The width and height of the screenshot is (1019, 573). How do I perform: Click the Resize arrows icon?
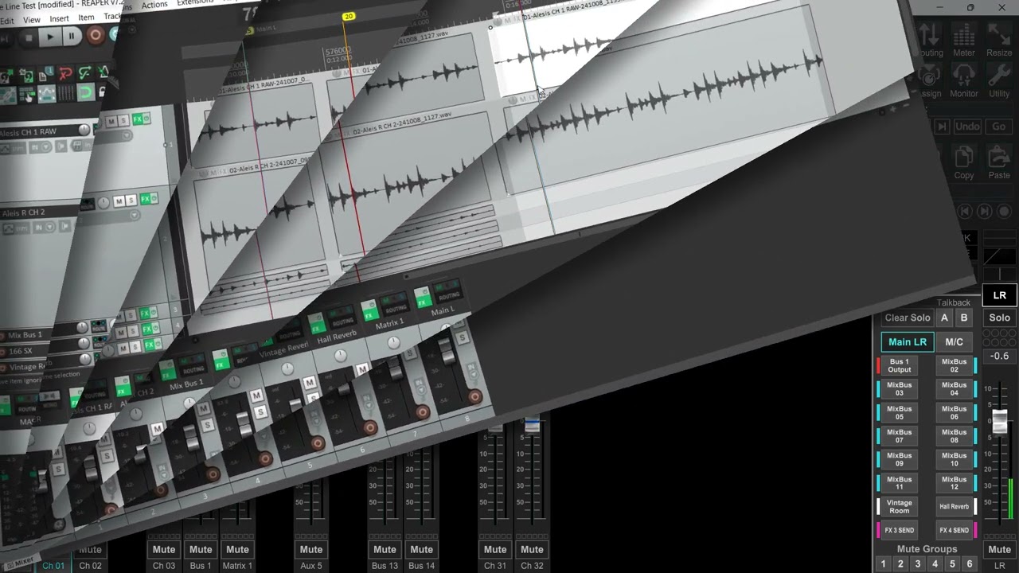coord(999,40)
